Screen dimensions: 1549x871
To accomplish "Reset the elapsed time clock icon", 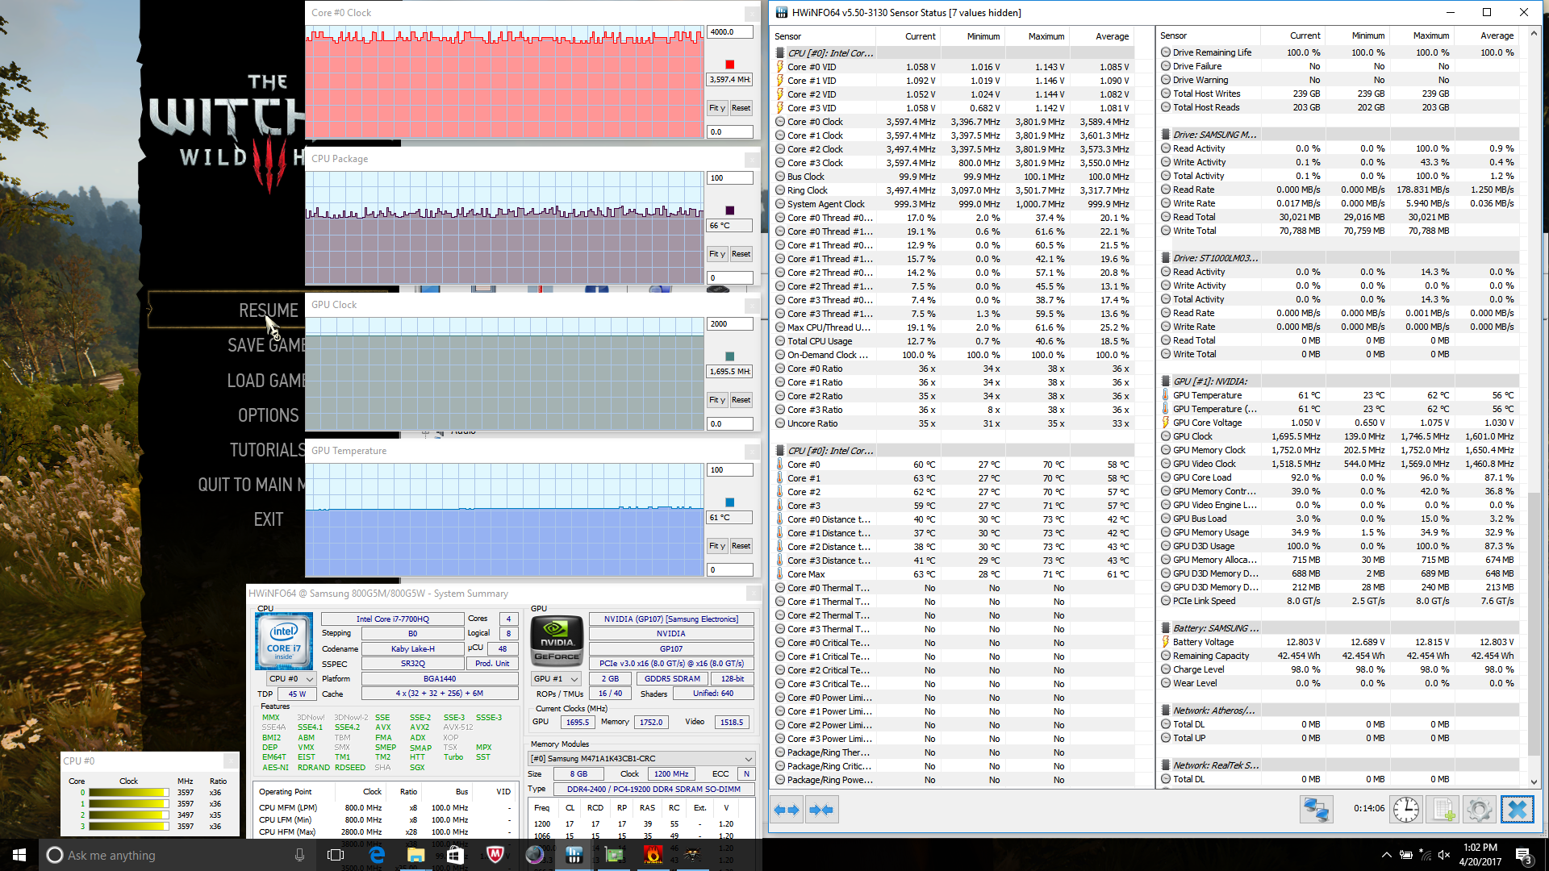I will click(1405, 810).
